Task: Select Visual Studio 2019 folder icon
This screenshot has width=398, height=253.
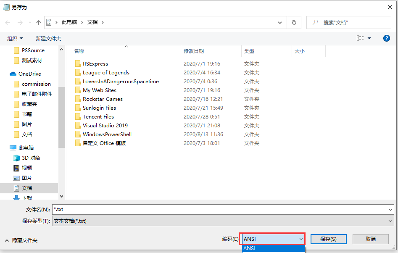Action: (x=78, y=125)
